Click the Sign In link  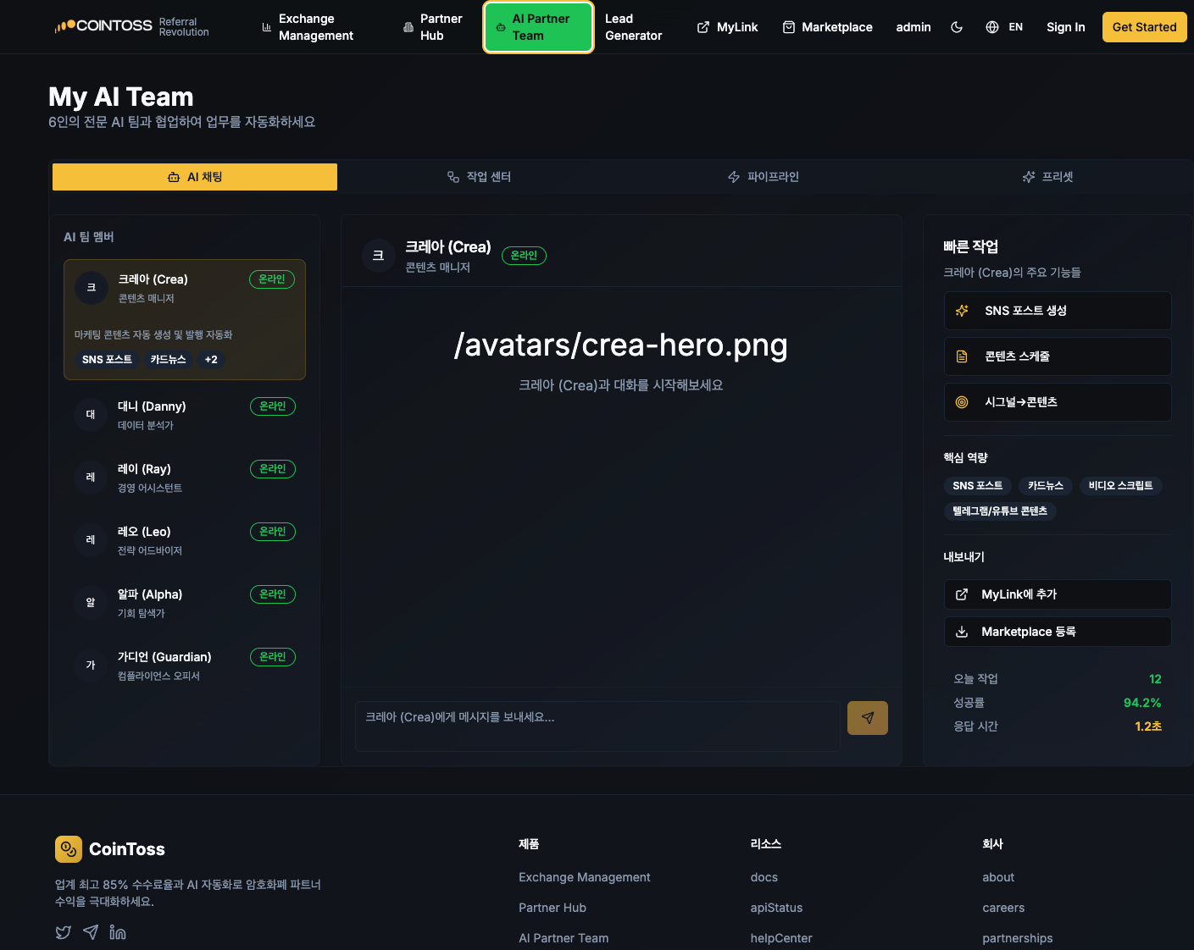[1066, 27]
